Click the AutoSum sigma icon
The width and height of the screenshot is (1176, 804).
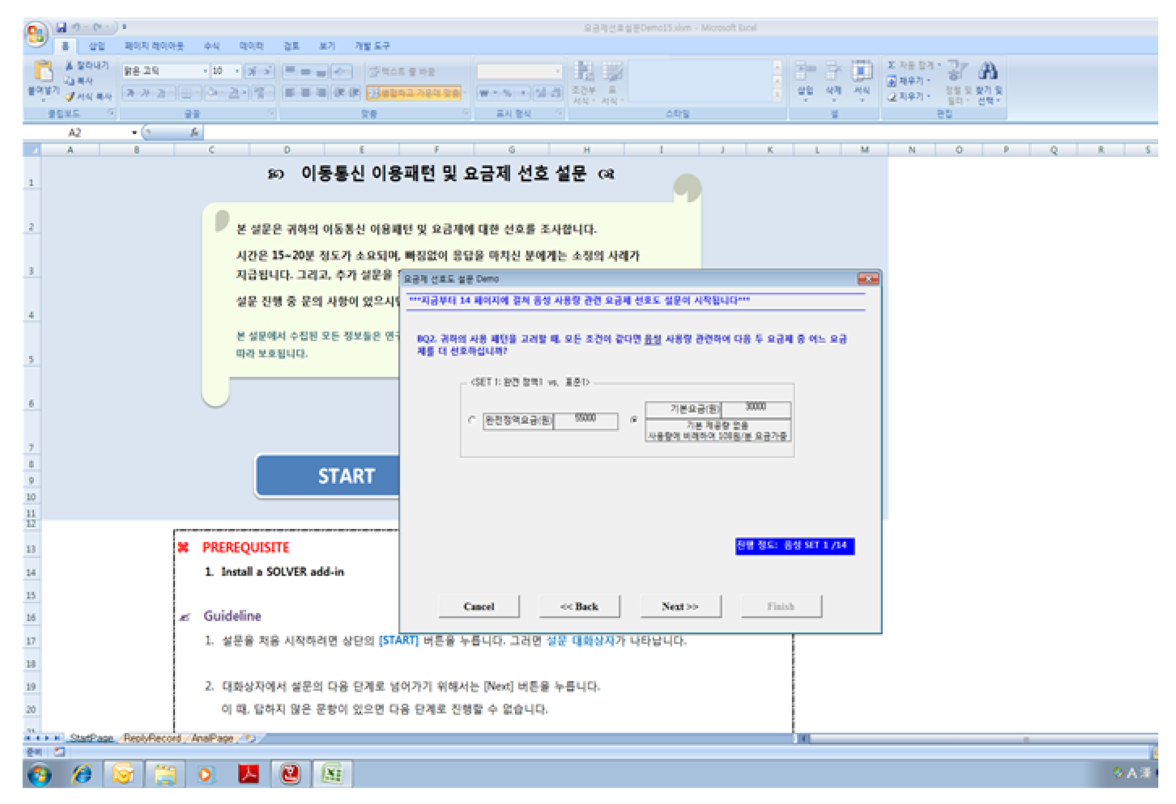click(892, 65)
